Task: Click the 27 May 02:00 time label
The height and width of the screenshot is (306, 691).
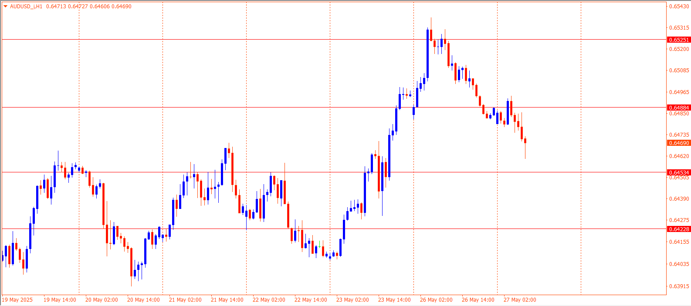Action: coord(520,300)
